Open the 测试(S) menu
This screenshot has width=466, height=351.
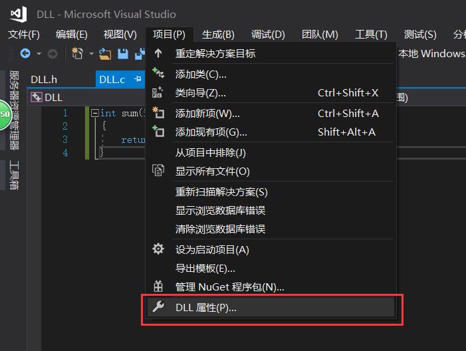click(x=420, y=35)
